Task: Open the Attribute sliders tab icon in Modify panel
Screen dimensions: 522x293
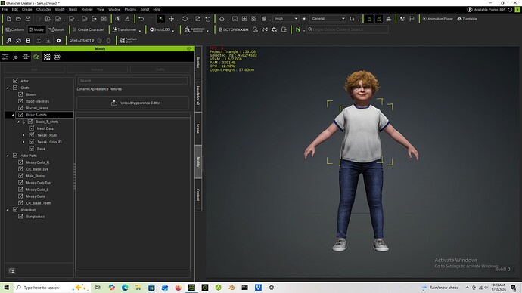Action: coord(5,57)
